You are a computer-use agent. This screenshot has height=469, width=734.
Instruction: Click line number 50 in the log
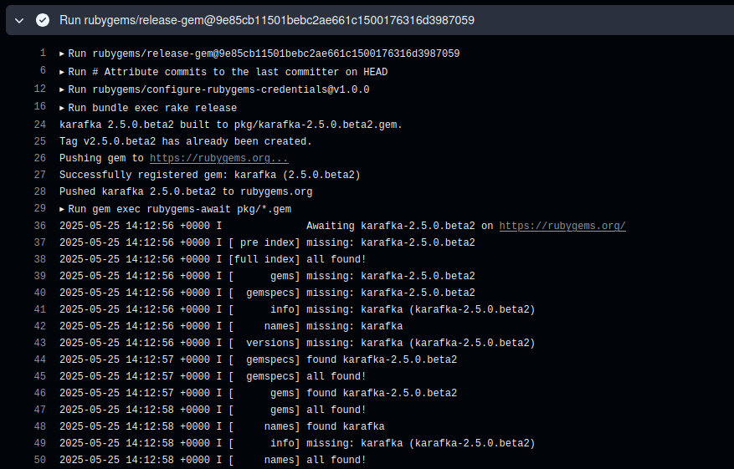tap(40, 460)
